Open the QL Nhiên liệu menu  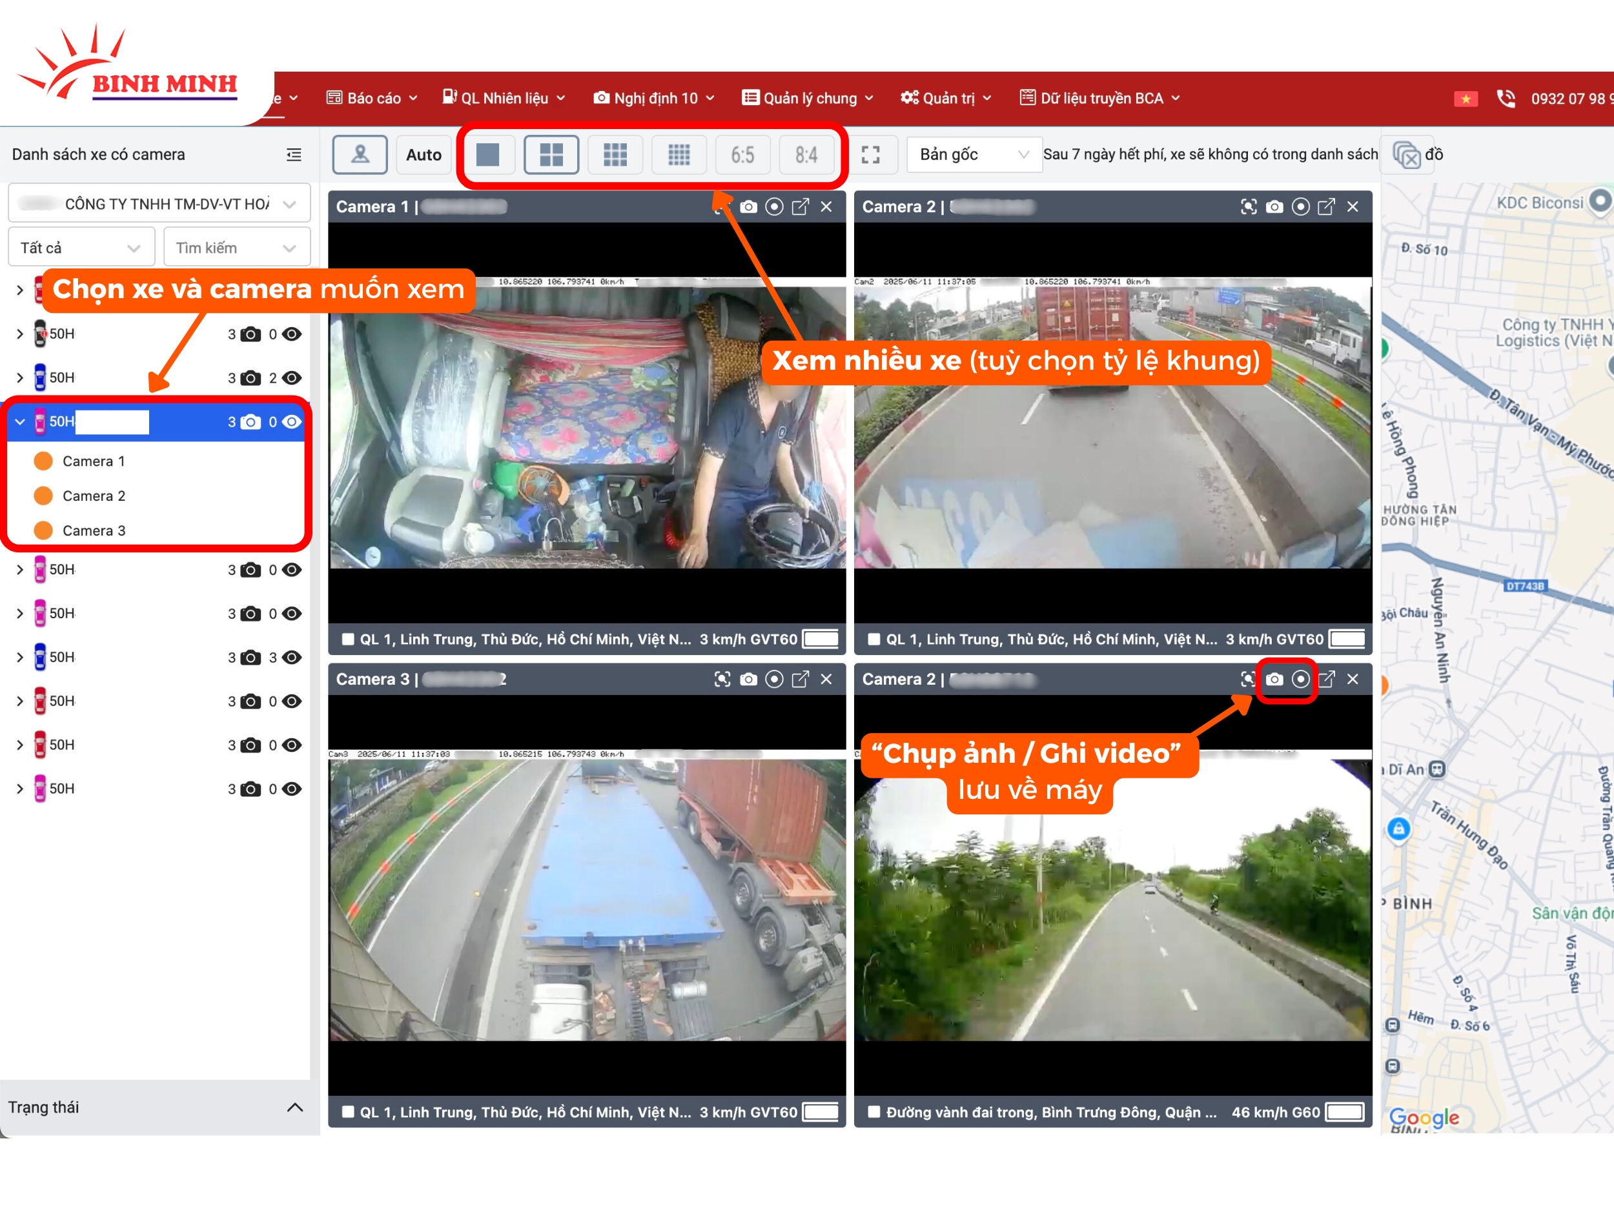(504, 97)
